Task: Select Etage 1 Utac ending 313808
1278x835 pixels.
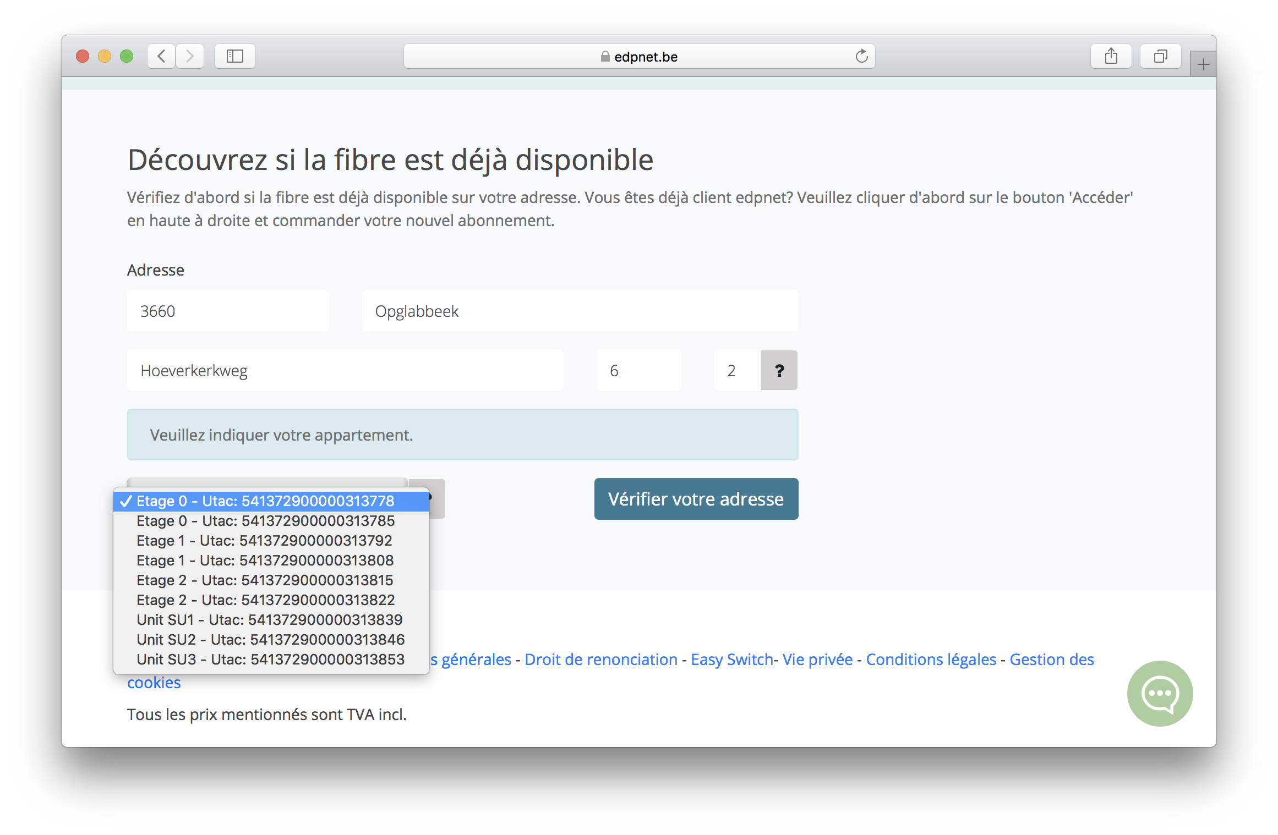Action: [271, 561]
